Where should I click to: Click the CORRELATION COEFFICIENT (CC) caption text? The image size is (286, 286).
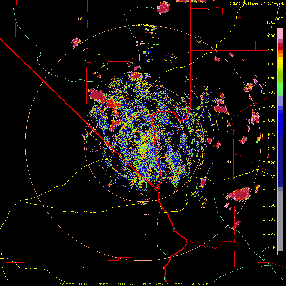100,284
